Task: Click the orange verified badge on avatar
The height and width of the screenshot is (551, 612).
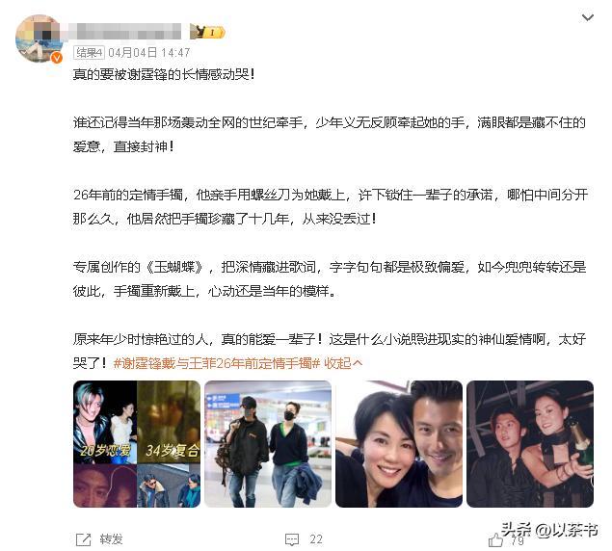Action: coord(57,58)
